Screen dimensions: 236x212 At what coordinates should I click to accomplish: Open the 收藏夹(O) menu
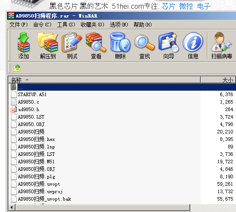[x=92, y=25]
